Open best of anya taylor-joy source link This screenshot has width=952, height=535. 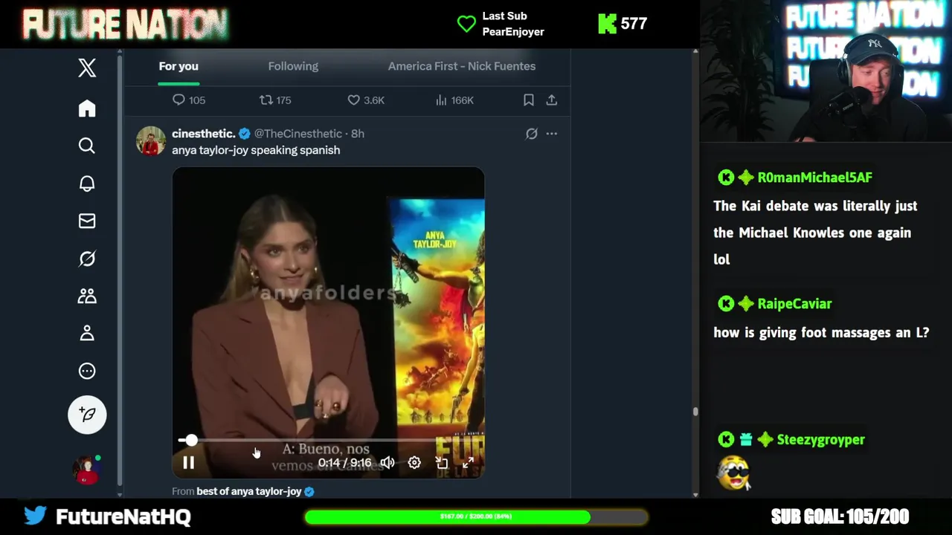pyautogui.click(x=249, y=491)
